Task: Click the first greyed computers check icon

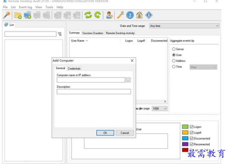Action: [x=58, y=15]
